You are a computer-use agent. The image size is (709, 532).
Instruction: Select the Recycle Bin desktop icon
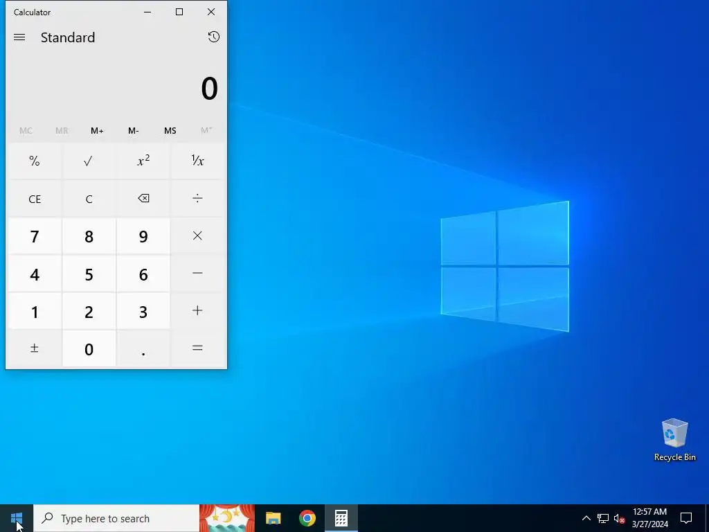pyautogui.click(x=674, y=439)
